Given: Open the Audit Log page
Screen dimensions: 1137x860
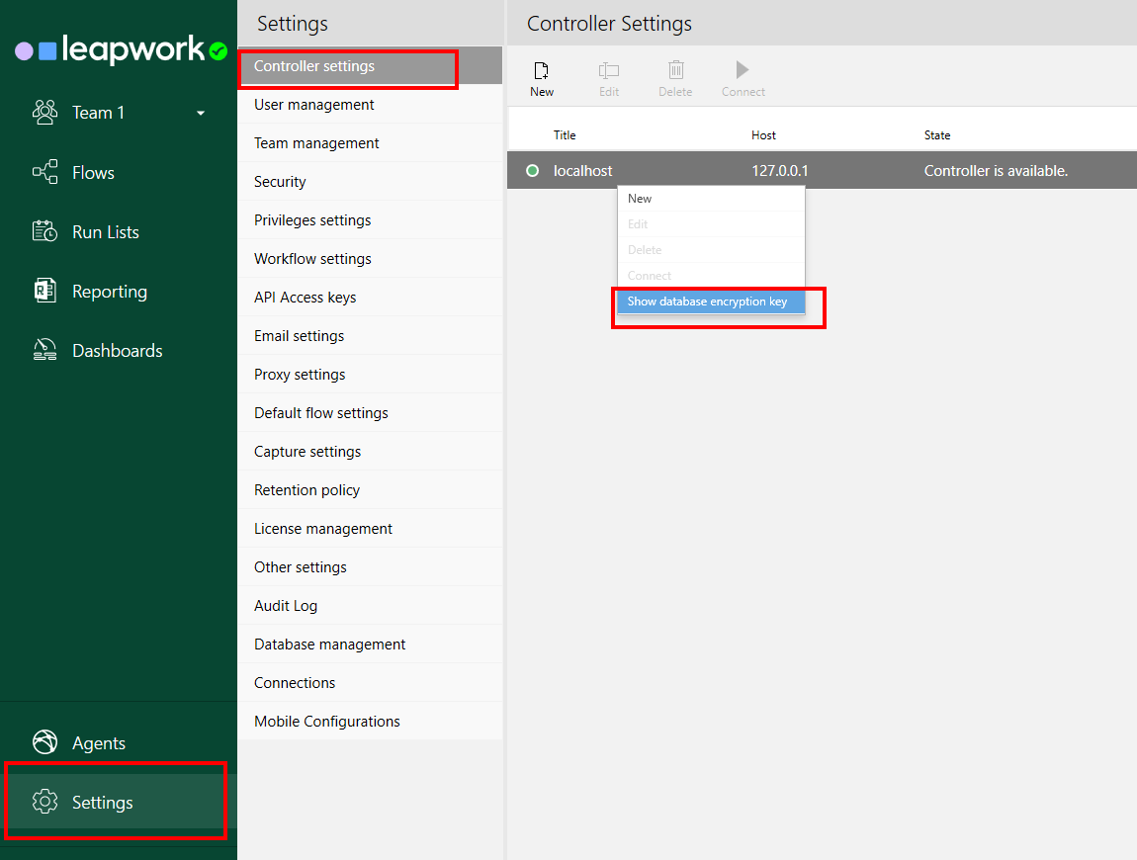Looking at the screenshot, I should coord(286,606).
